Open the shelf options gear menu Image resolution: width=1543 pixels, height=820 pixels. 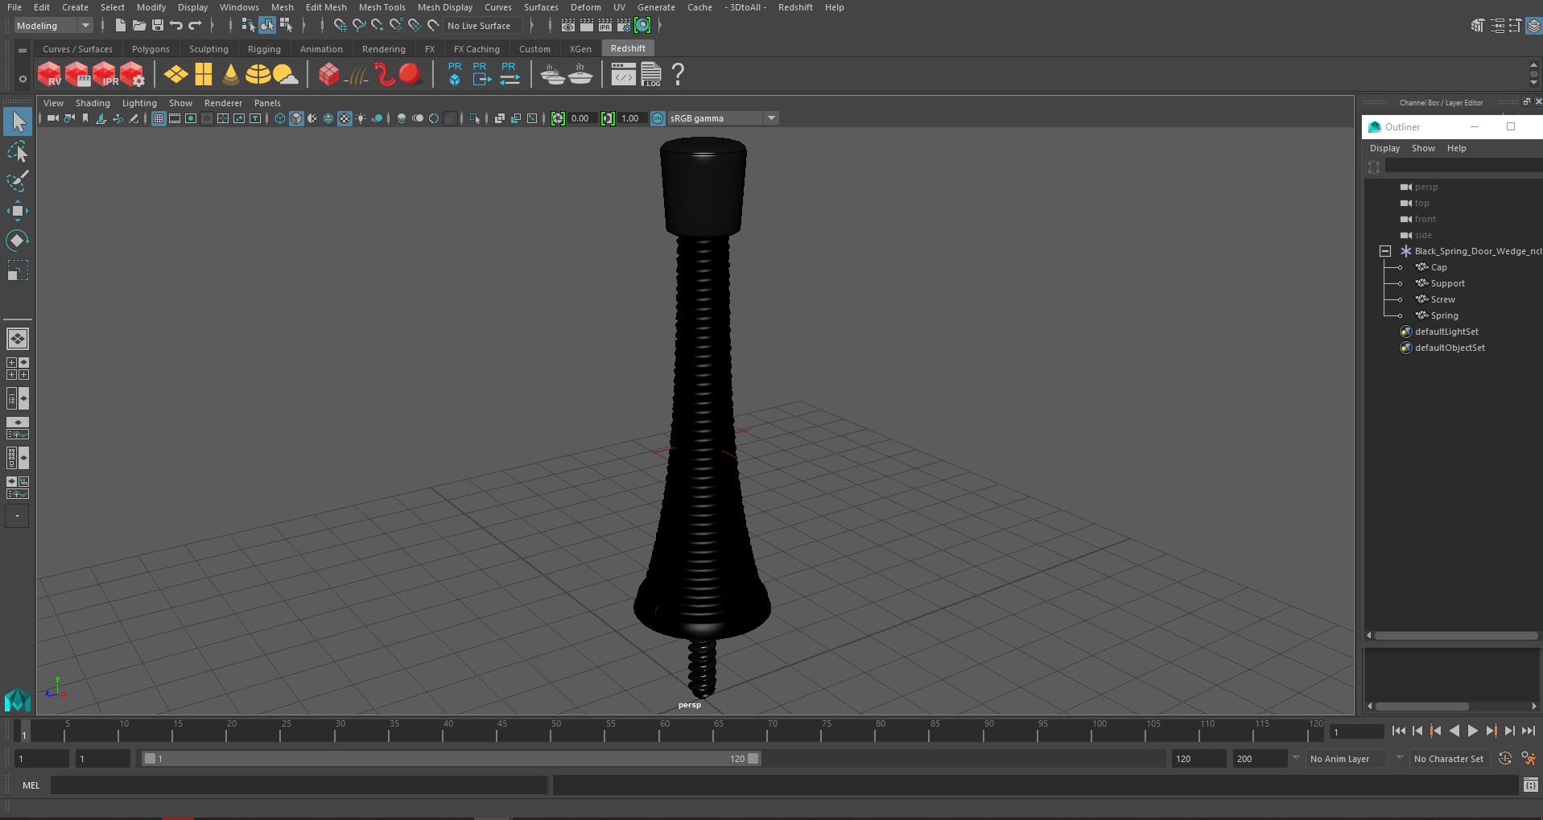(x=22, y=78)
